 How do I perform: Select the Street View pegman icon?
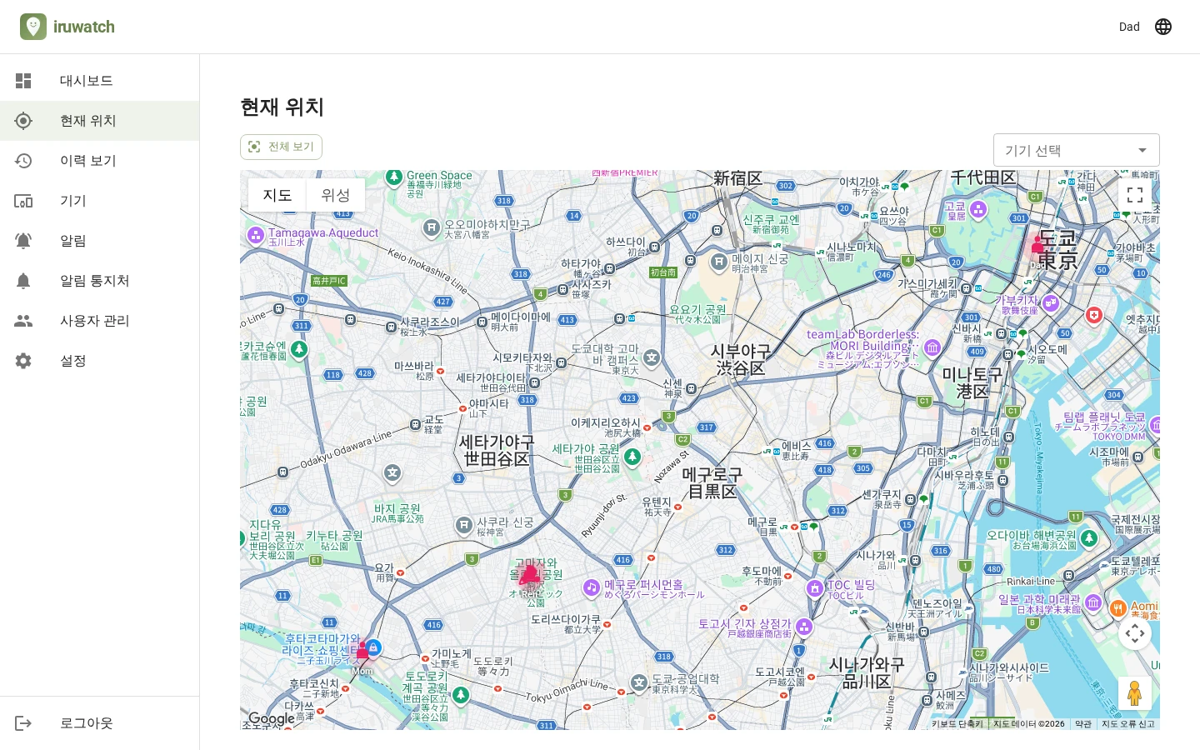[1134, 692]
